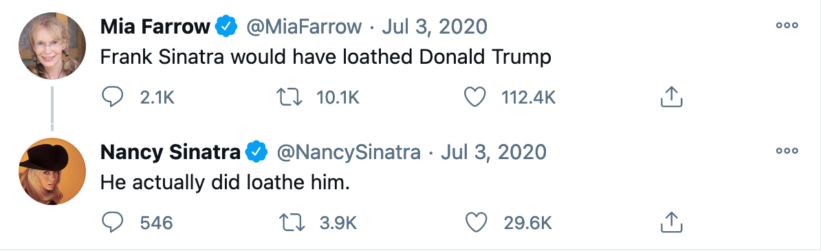Open more options on Nancy Sinatra's tweet
Image resolution: width=821 pixels, height=251 pixels.
[787, 151]
